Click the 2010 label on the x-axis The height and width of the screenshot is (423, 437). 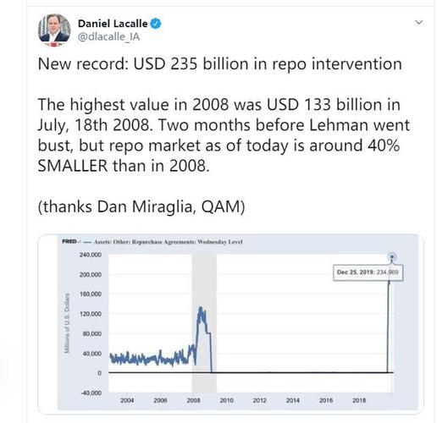coord(227,400)
